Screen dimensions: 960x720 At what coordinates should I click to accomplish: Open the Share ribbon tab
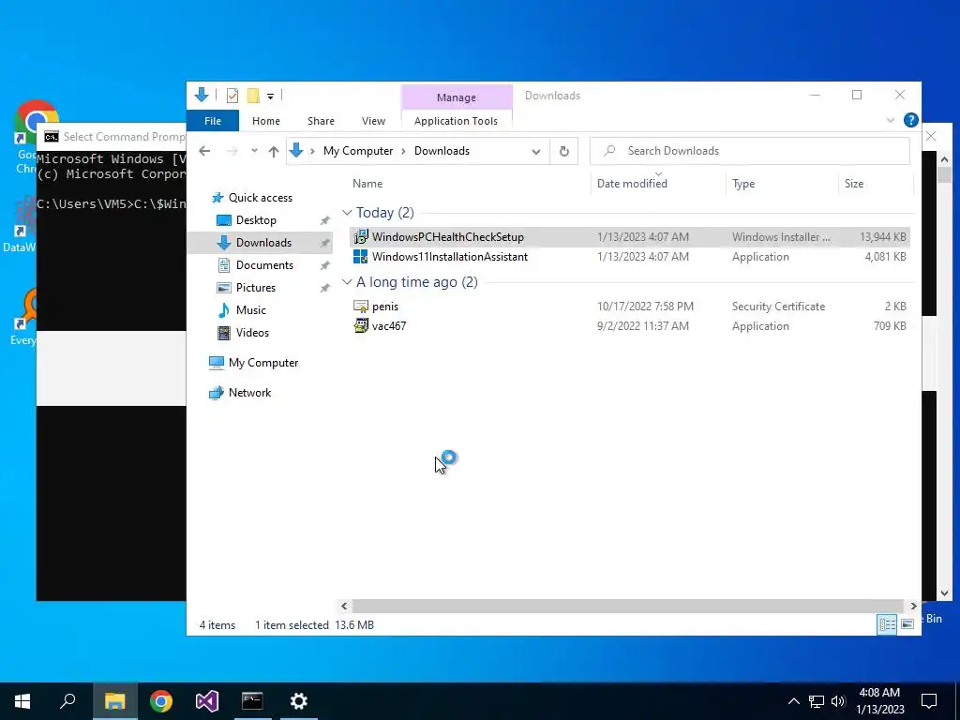321,121
